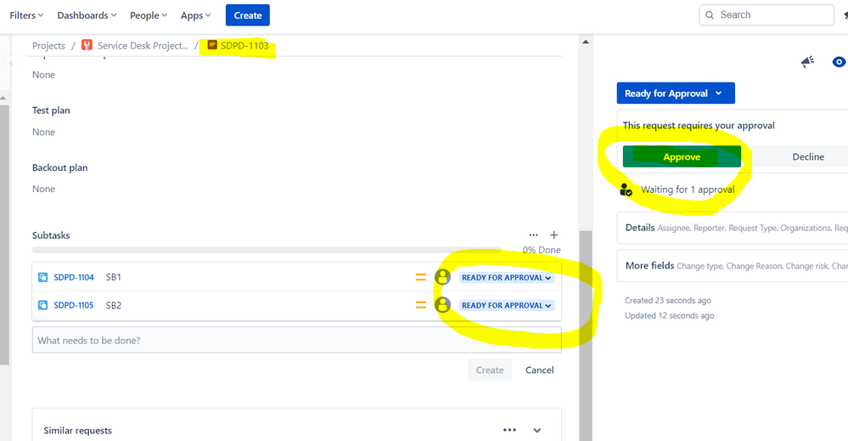Click the Test plan None value
848x441 pixels.
(x=43, y=132)
